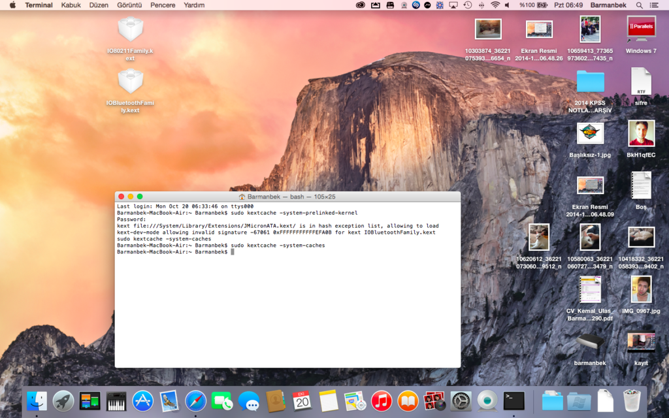Open FaceTime from the dock
Image resolution: width=669 pixels, height=418 pixels.
(222, 402)
